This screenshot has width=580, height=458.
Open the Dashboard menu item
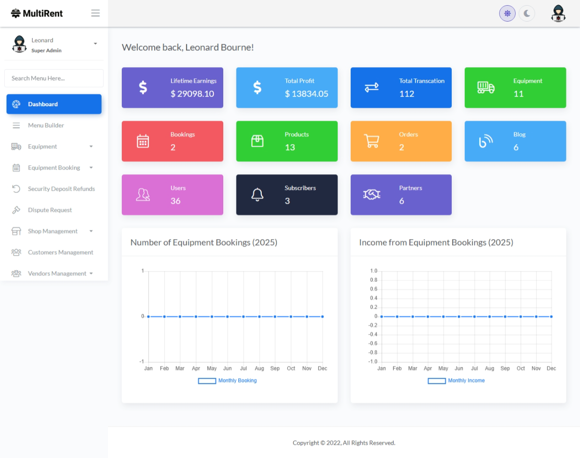coord(54,104)
